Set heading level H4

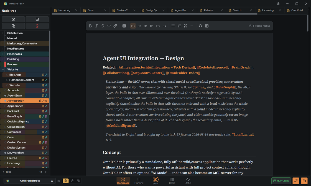point(152,26)
